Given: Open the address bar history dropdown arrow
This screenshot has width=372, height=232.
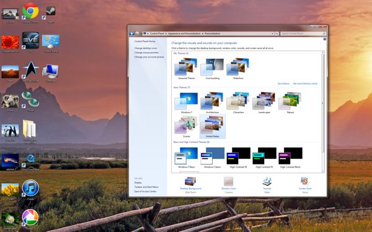Looking at the screenshot, I should pyautogui.click(x=272, y=33).
